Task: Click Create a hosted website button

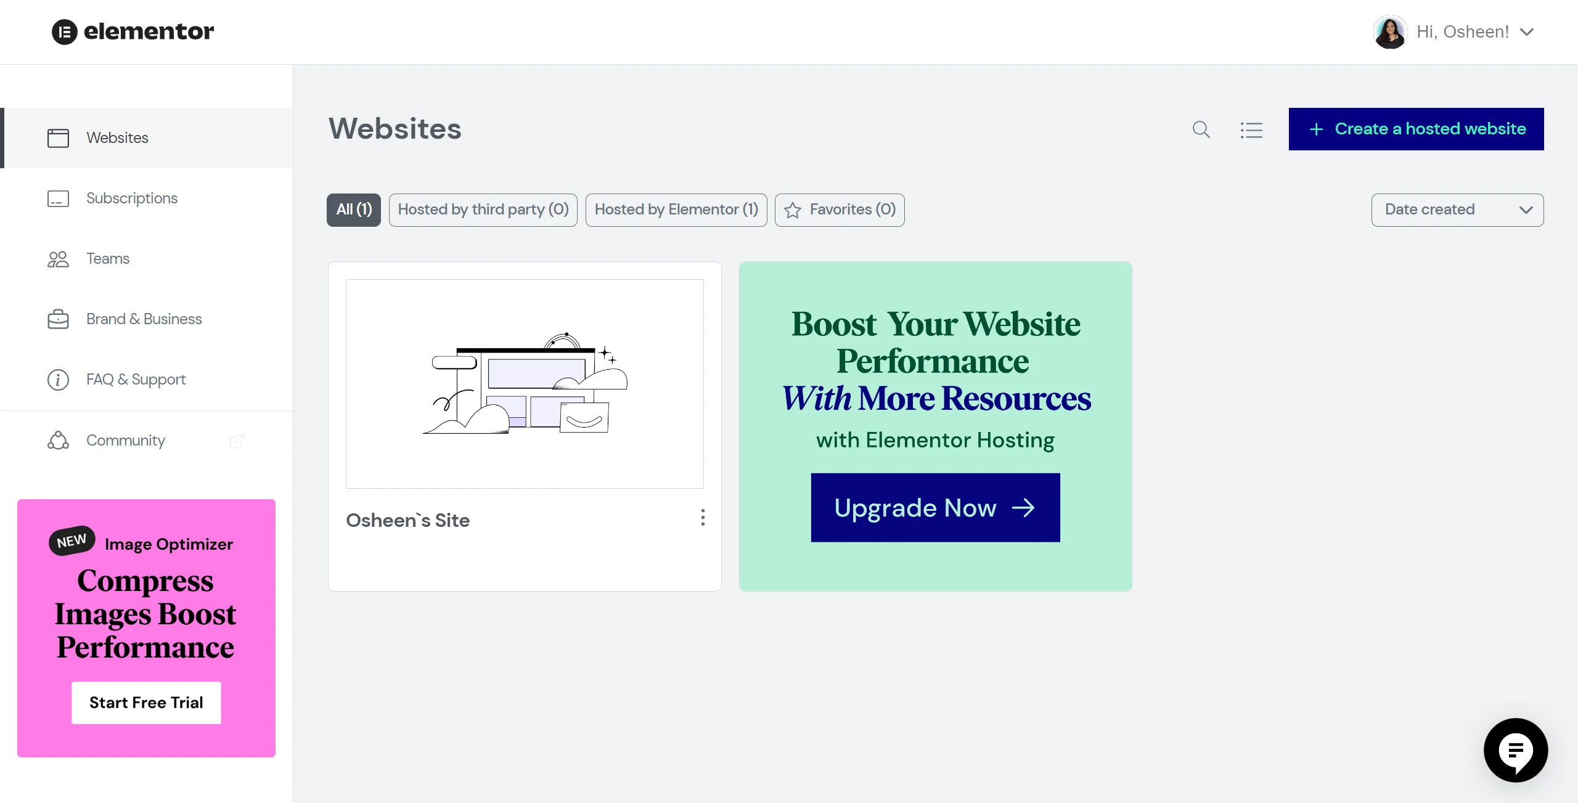Action: [x=1416, y=129]
